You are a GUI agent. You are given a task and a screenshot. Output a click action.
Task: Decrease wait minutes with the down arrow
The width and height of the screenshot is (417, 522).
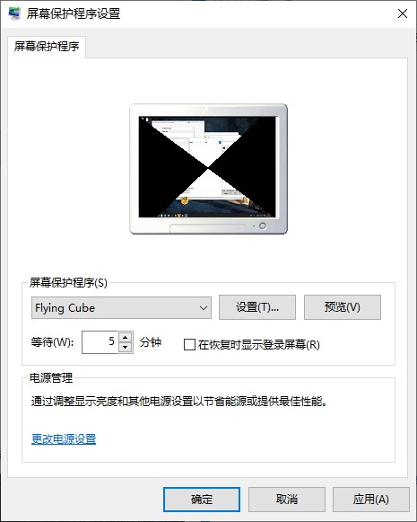(x=126, y=347)
